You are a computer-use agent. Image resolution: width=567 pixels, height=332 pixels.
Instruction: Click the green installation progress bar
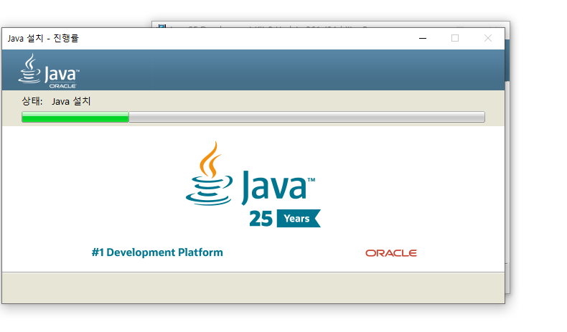point(253,117)
